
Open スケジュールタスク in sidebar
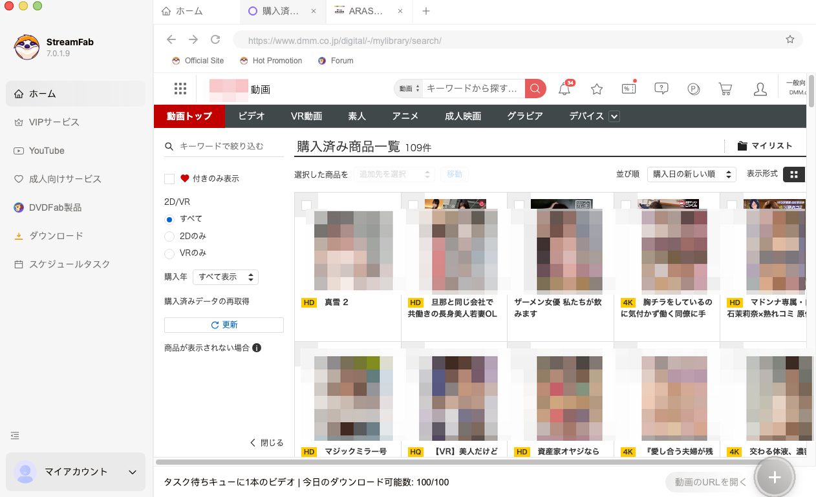[76, 264]
